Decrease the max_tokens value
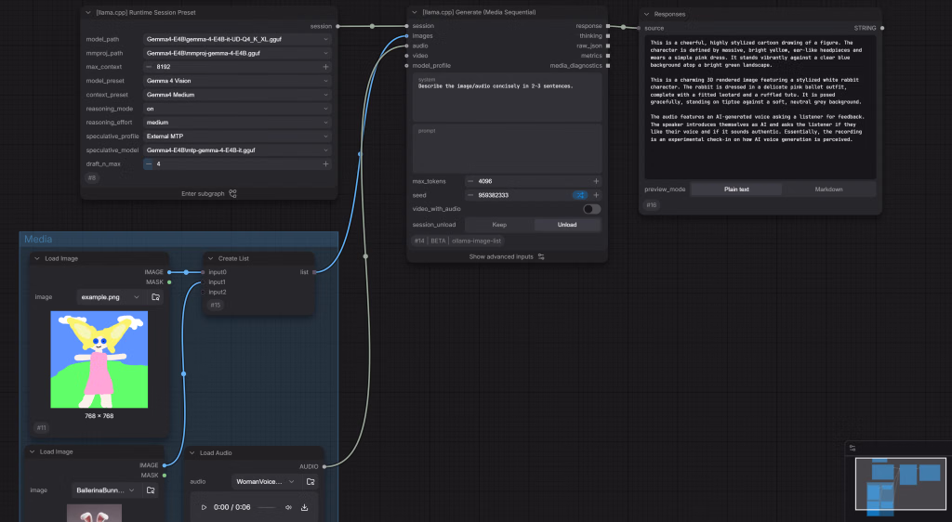Viewport: 952px width, 522px height. click(x=469, y=181)
